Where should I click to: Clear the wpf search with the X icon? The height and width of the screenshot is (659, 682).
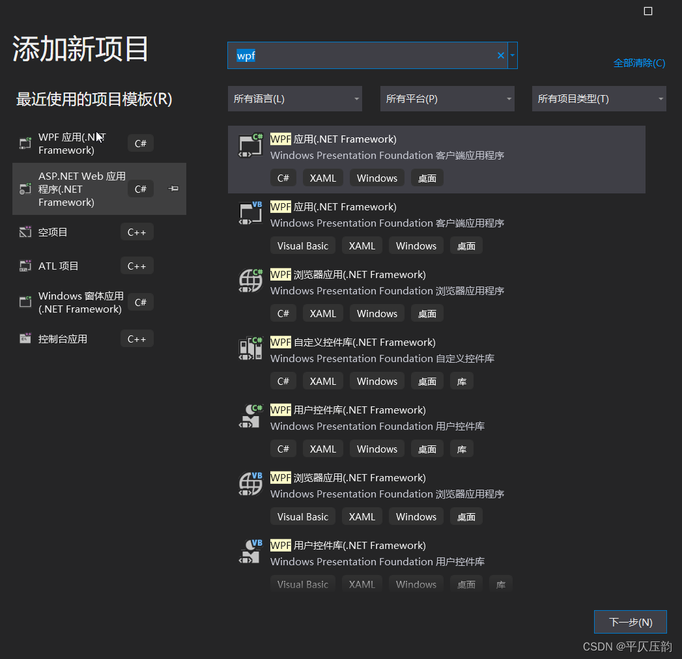(500, 55)
